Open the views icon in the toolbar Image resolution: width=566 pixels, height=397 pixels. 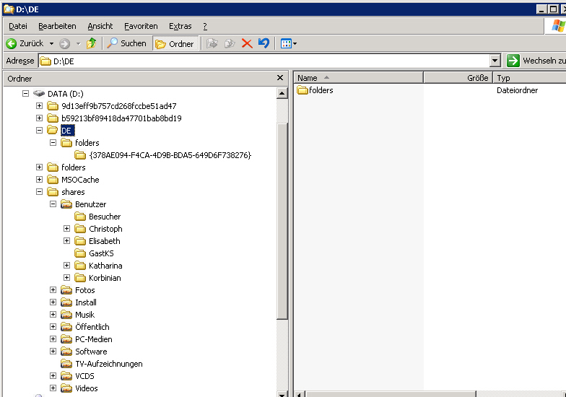coord(286,43)
